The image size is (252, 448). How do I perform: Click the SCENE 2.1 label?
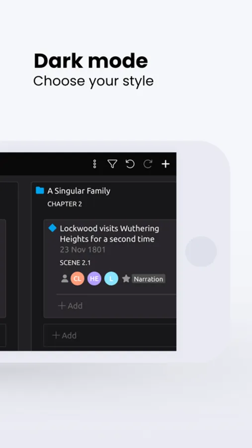tap(75, 263)
